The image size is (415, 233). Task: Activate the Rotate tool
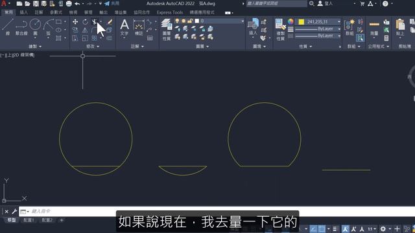tap(85, 21)
